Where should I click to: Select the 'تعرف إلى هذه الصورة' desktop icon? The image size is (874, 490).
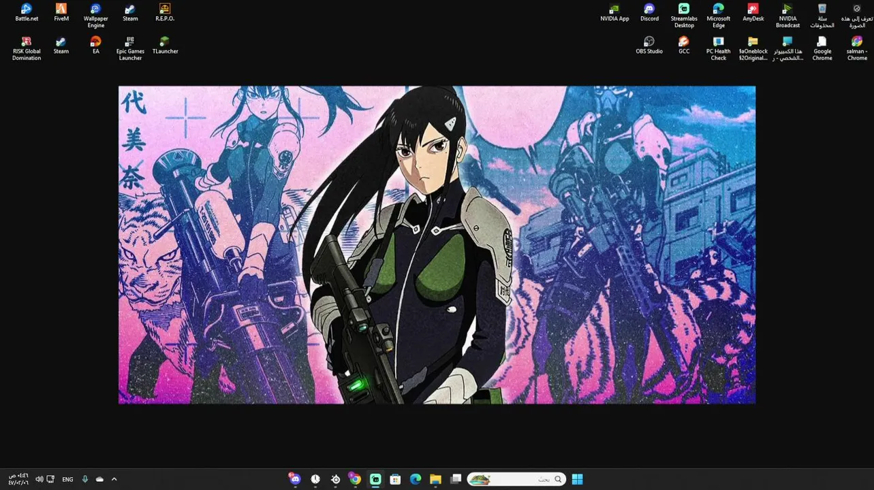pos(857,15)
